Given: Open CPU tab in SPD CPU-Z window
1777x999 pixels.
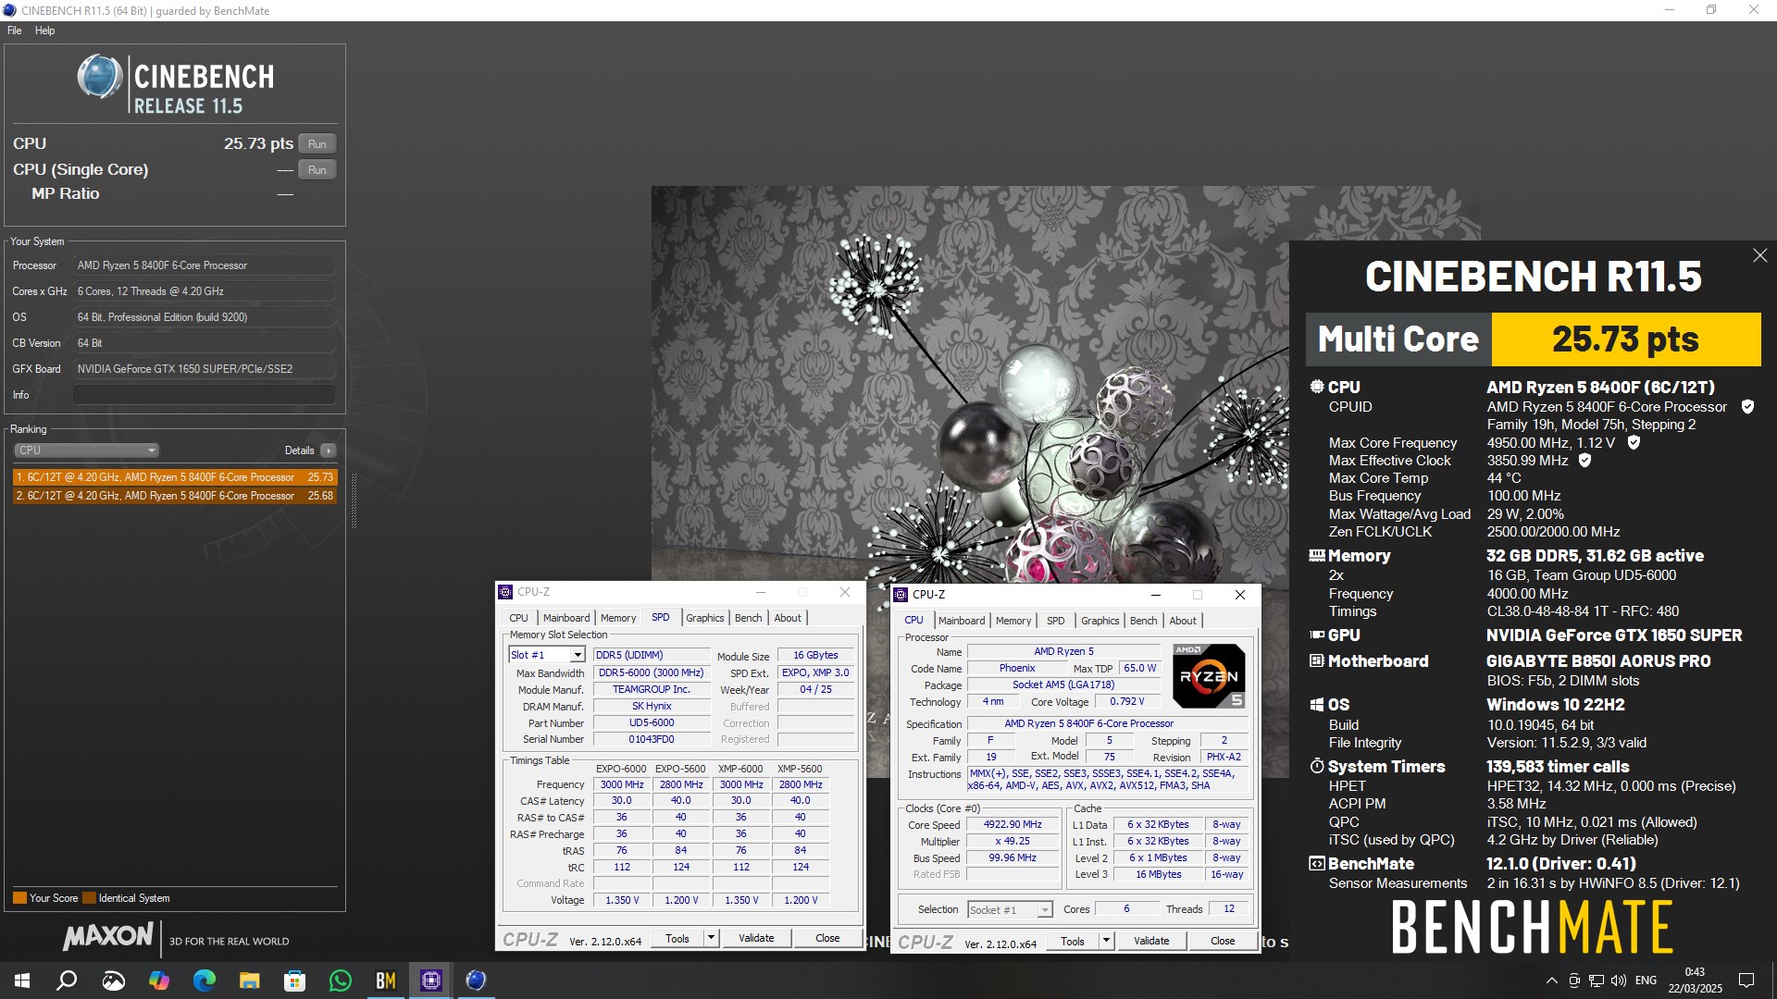Looking at the screenshot, I should (x=518, y=618).
